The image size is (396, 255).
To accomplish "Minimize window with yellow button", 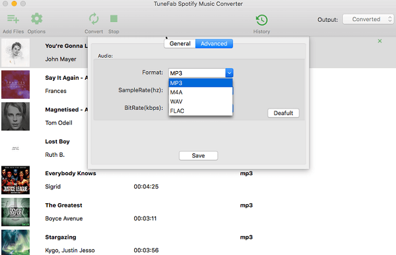I will tap(14, 4).
